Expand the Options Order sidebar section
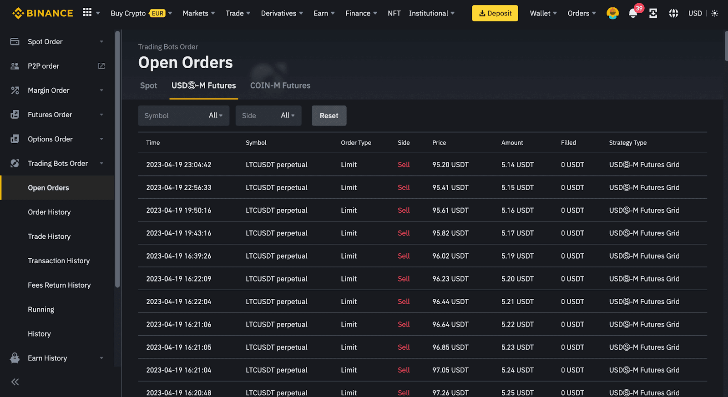The height and width of the screenshot is (397, 728). (x=101, y=139)
